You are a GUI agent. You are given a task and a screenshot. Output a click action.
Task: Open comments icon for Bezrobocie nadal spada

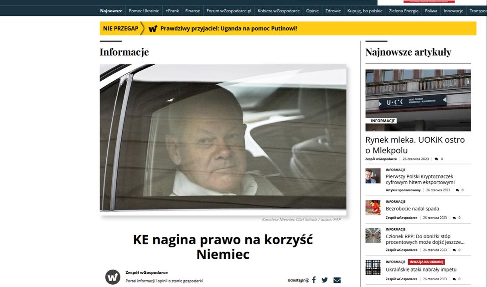coord(454,218)
